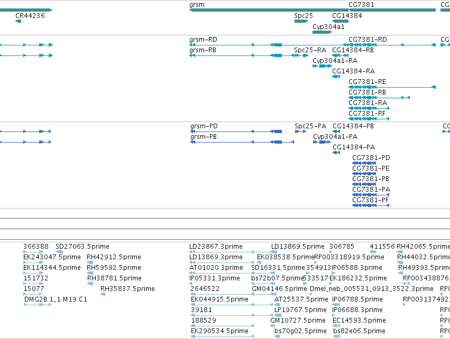450x339 pixels.
Task: Click the Spc25 gene label
Action: [304, 16]
